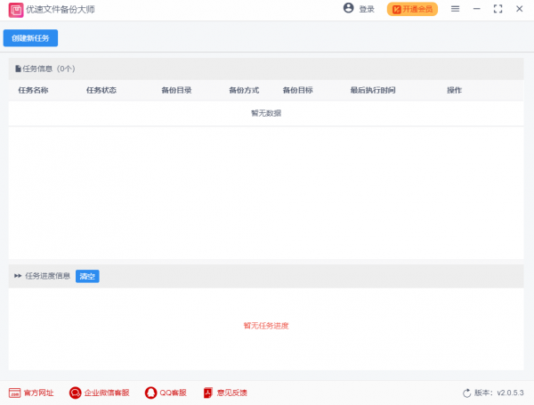This screenshot has width=534, height=405.
Task: Click the enterprise WeChat chat icon
Action: 76,393
